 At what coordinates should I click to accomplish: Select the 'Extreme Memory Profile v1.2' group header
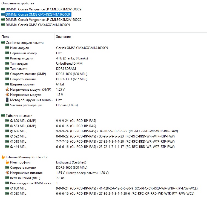tap(27, 157)
